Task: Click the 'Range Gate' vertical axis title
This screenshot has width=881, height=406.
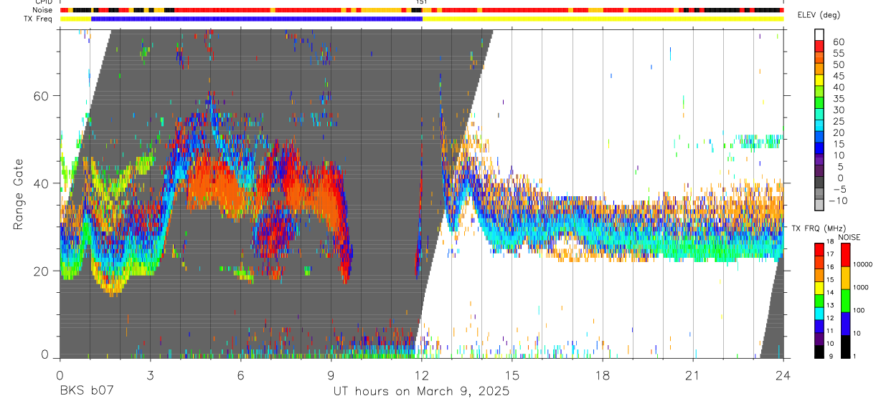Action: point(17,194)
